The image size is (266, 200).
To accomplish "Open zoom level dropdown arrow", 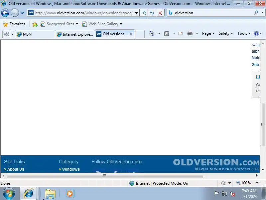I will (257, 183).
